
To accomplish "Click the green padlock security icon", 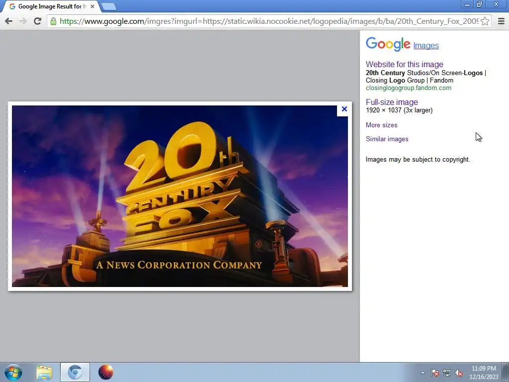I will (x=53, y=21).
